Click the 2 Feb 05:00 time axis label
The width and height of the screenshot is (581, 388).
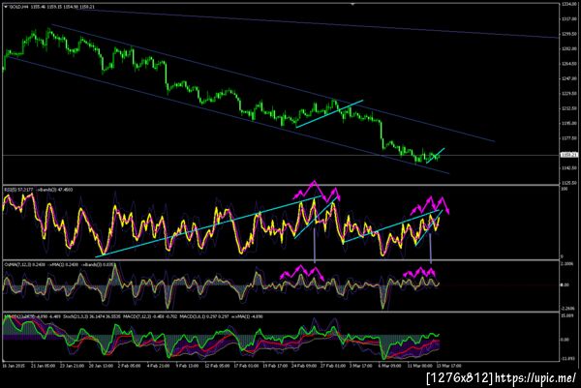[130, 366]
